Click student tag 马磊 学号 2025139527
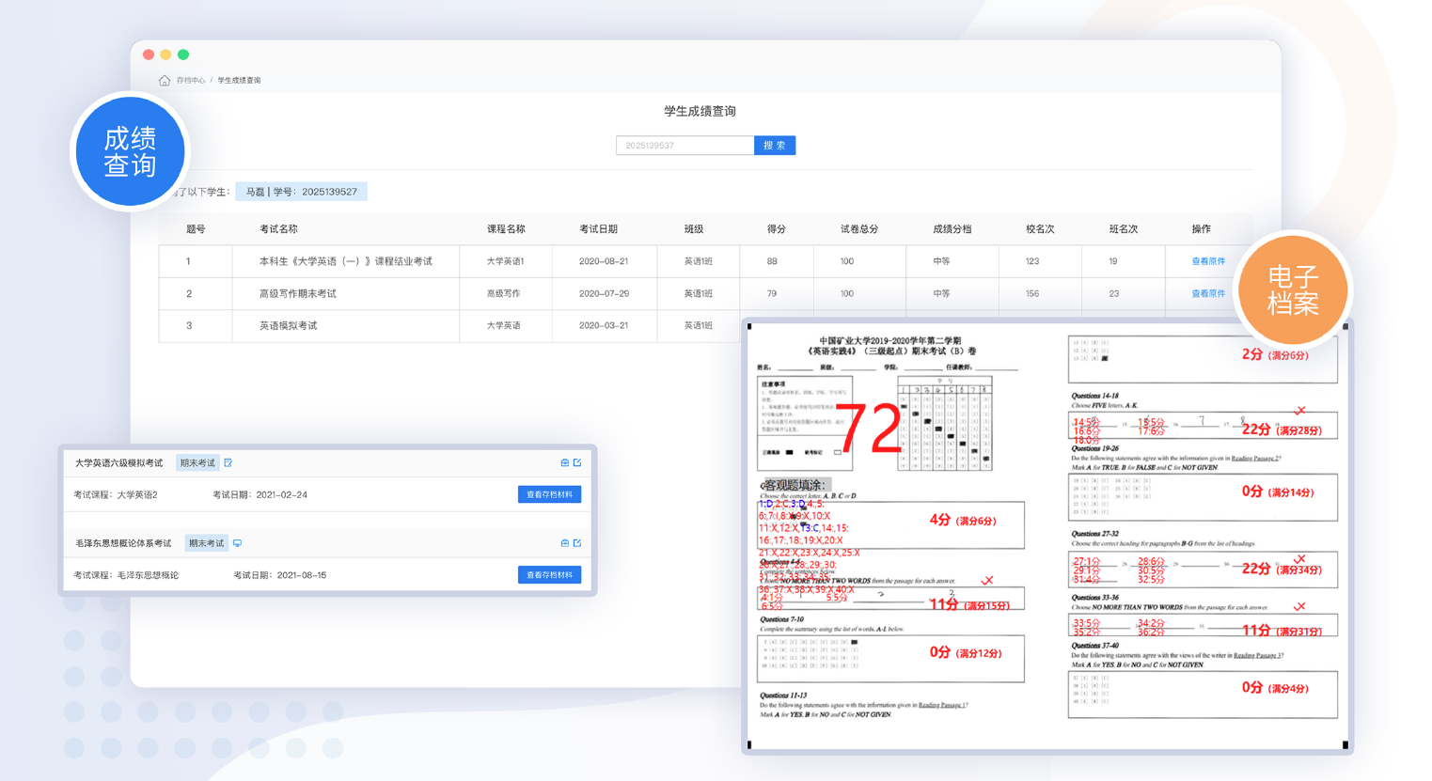 [301, 192]
